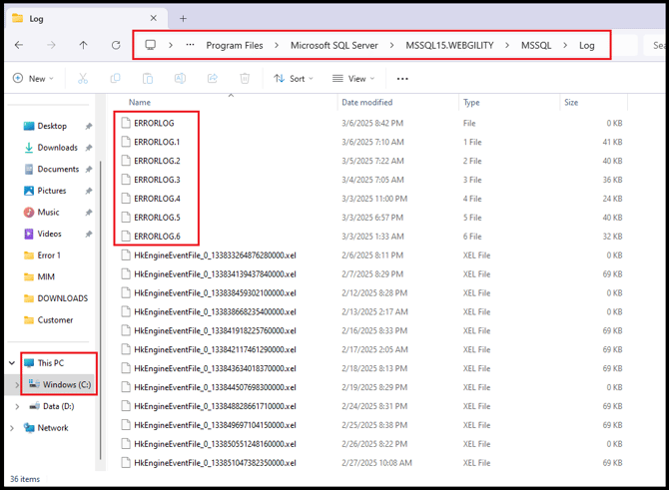Add a new tab with plus button
The image size is (669, 490).
pos(183,18)
